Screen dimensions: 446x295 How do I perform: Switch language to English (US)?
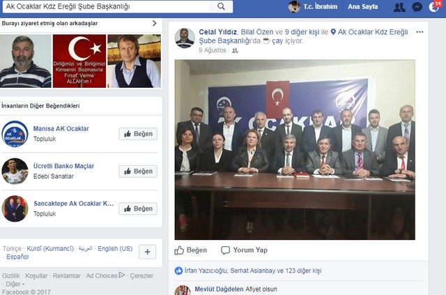(x=115, y=249)
